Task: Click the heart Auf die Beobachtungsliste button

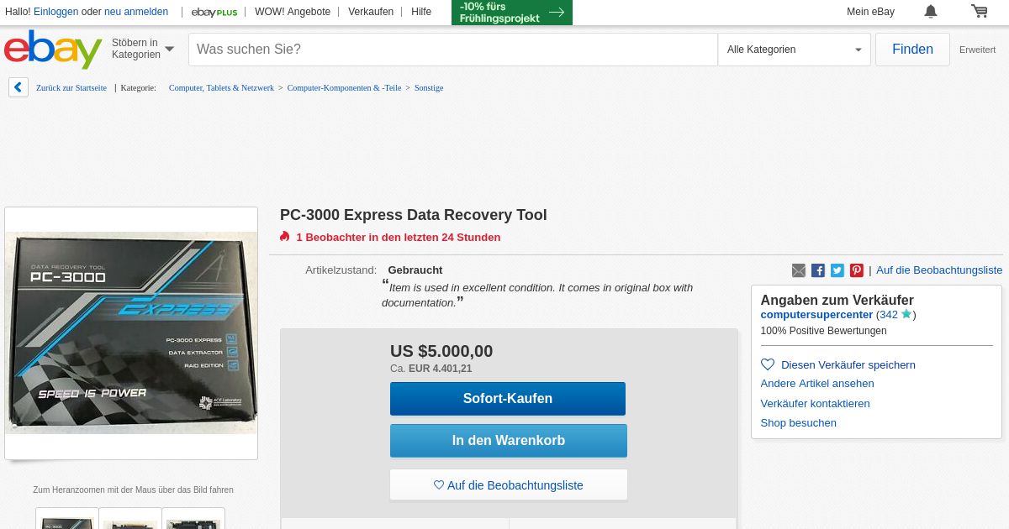Action: click(509, 484)
